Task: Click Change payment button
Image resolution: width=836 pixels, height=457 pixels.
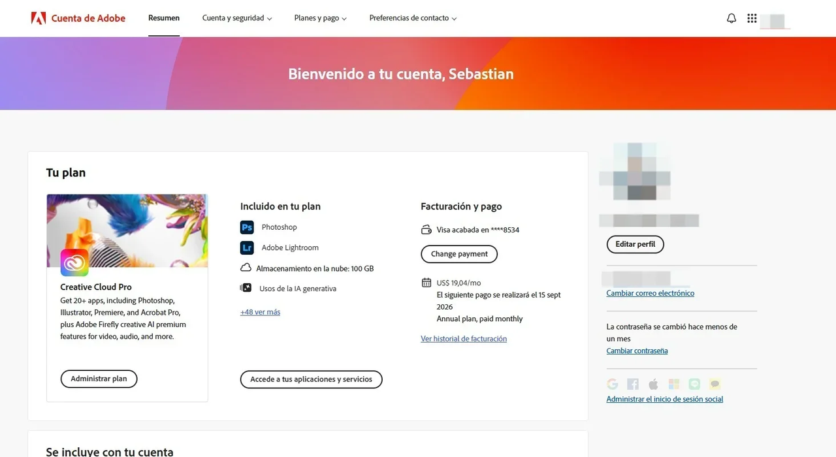Action: (x=459, y=254)
